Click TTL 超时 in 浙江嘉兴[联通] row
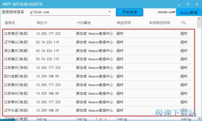Image resolution: width=202 pixels, height=121 pixels. tap(184, 51)
